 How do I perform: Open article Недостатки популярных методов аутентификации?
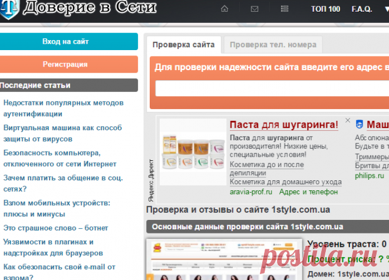point(63,108)
